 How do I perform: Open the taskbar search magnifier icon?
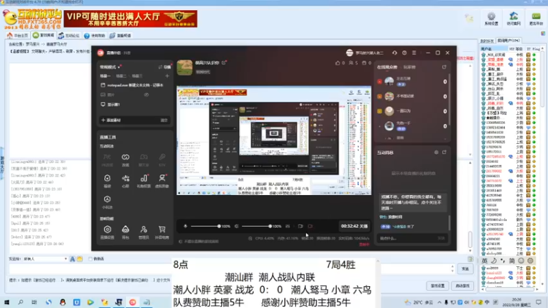21,302
